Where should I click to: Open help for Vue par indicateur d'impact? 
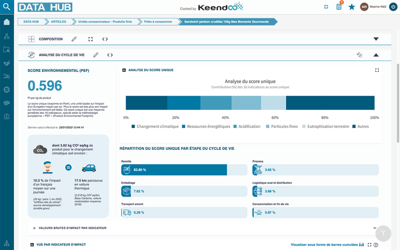[376, 245]
